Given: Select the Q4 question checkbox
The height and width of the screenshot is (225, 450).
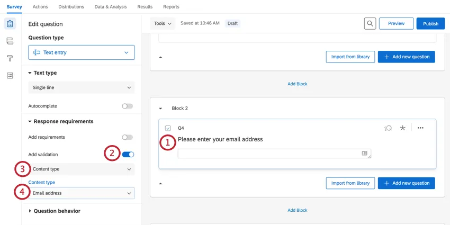Looking at the screenshot, I should click(x=168, y=128).
